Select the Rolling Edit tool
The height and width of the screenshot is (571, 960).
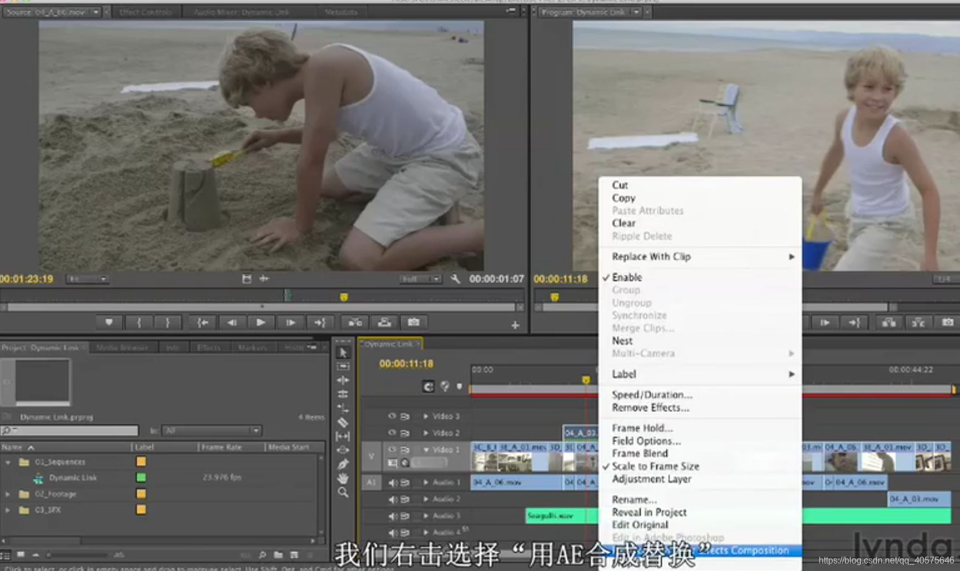pyautogui.click(x=343, y=394)
